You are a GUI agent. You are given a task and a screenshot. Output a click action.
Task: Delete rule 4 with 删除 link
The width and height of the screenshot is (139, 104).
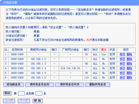coord(129,68)
